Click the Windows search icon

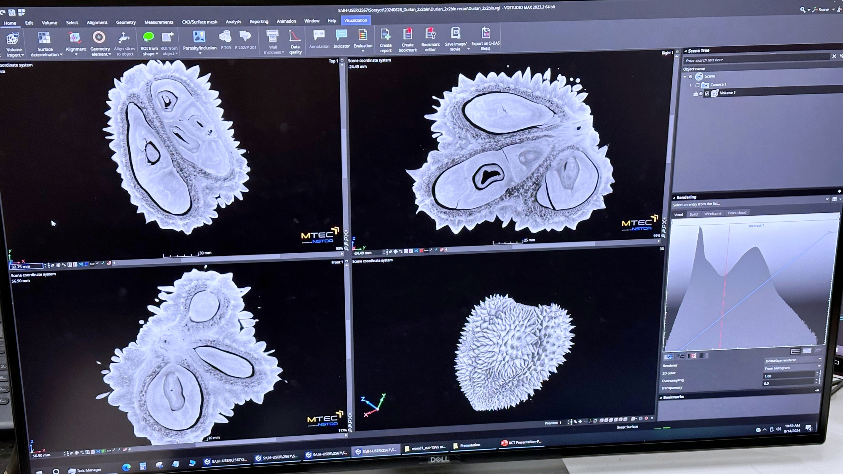[x=56, y=471]
